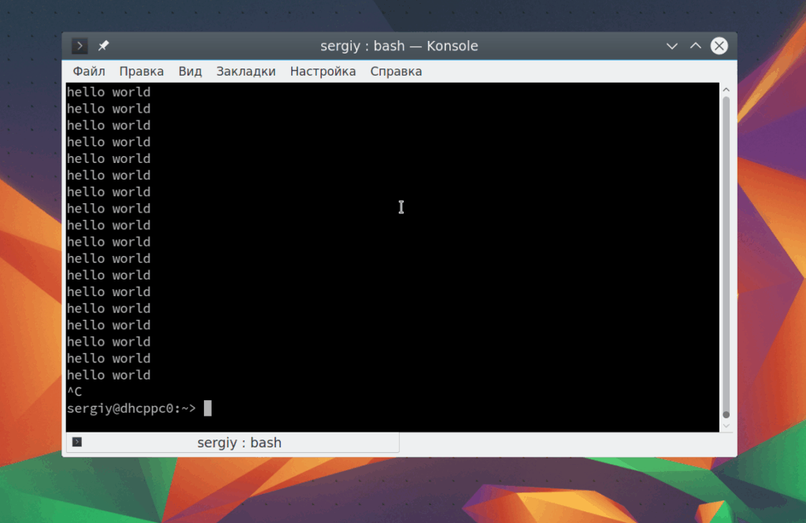The image size is (806, 523).
Task: Click the sergiy@dhcppc0 prompt line
Action: [139, 408]
